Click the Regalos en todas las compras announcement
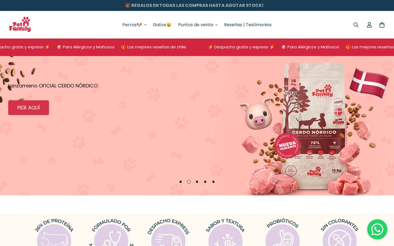Image resolution: width=394 pixels, height=246 pixels. click(194, 5)
